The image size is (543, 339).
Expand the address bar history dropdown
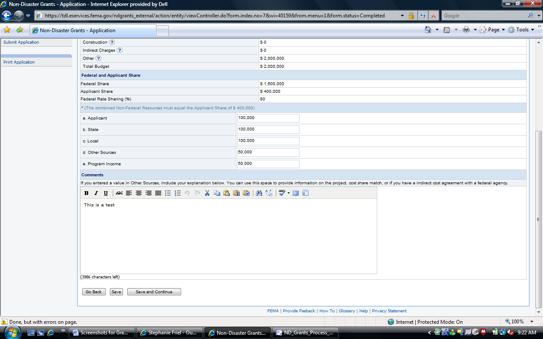(403, 16)
